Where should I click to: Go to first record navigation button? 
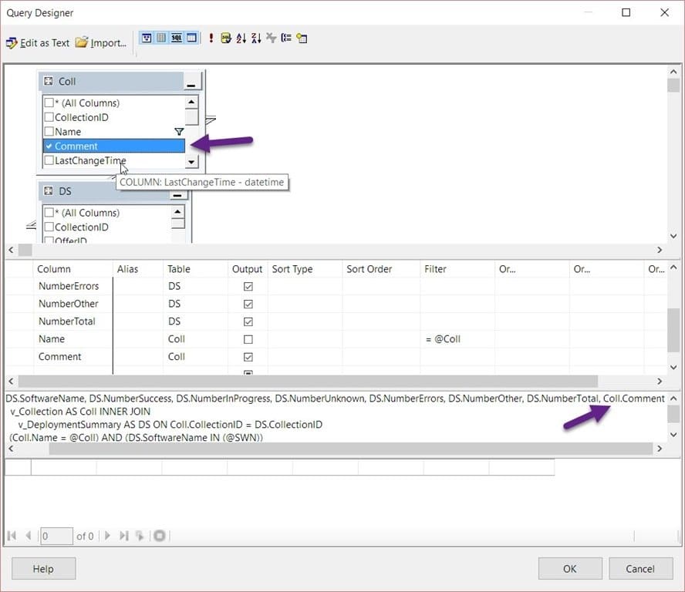click(x=12, y=536)
